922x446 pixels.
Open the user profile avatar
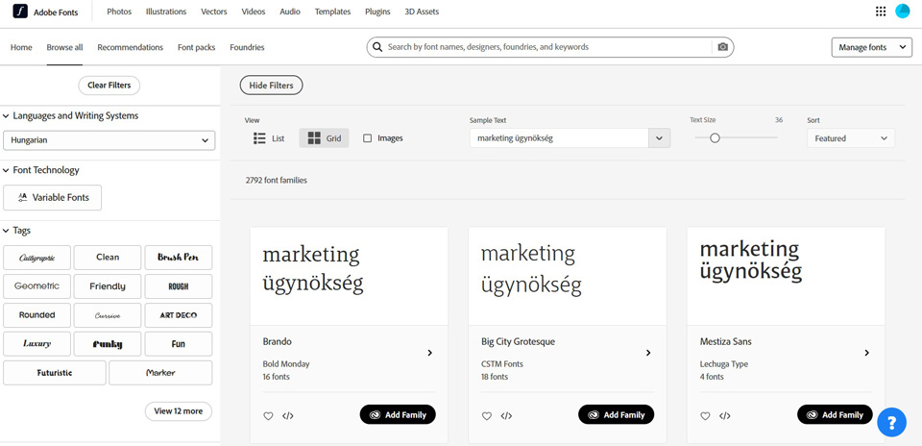[902, 12]
